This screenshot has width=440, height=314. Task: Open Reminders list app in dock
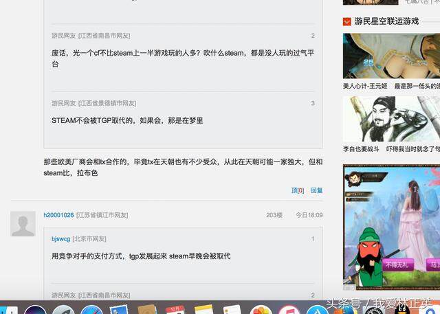tap(232, 309)
